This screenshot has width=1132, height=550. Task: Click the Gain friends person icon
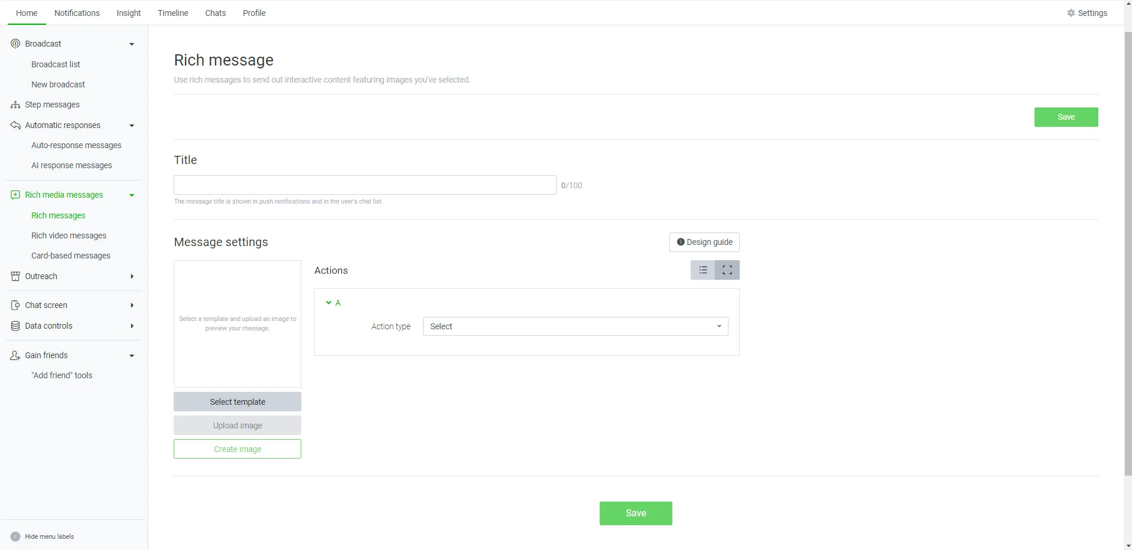[15, 355]
